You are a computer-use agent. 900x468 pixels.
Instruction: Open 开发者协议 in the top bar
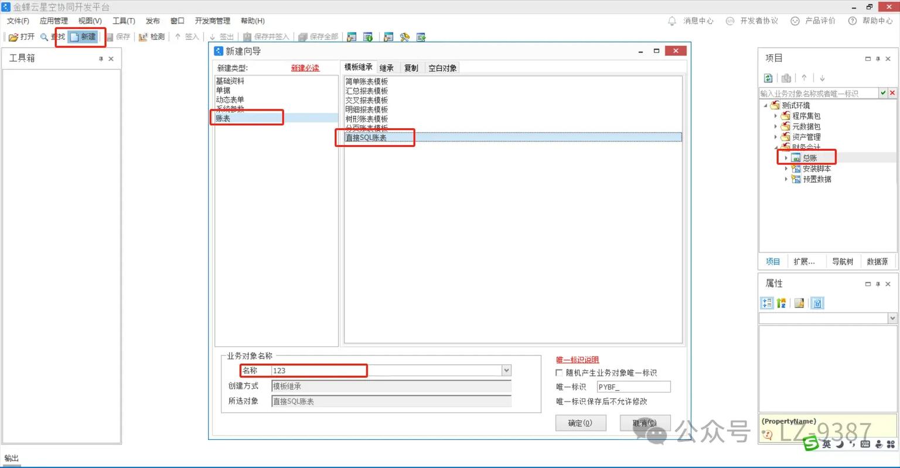click(752, 21)
